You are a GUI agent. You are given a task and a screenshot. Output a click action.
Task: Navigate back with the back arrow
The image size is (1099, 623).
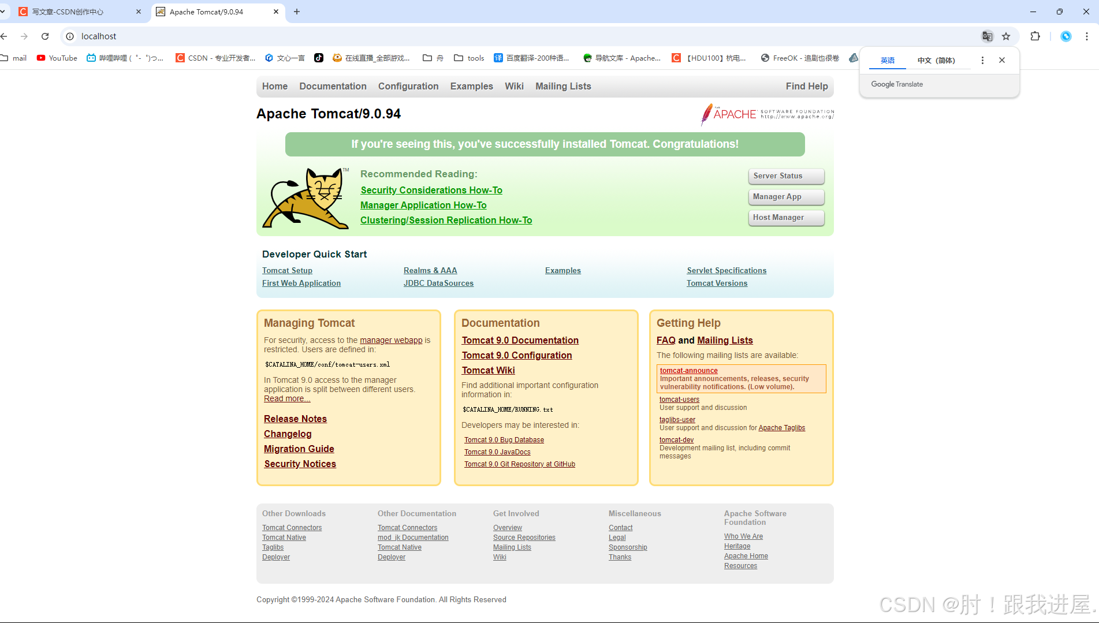click(x=5, y=36)
